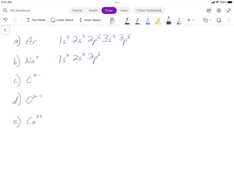
Task: Select the multicolor light-blue pen
Action: point(179,21)
